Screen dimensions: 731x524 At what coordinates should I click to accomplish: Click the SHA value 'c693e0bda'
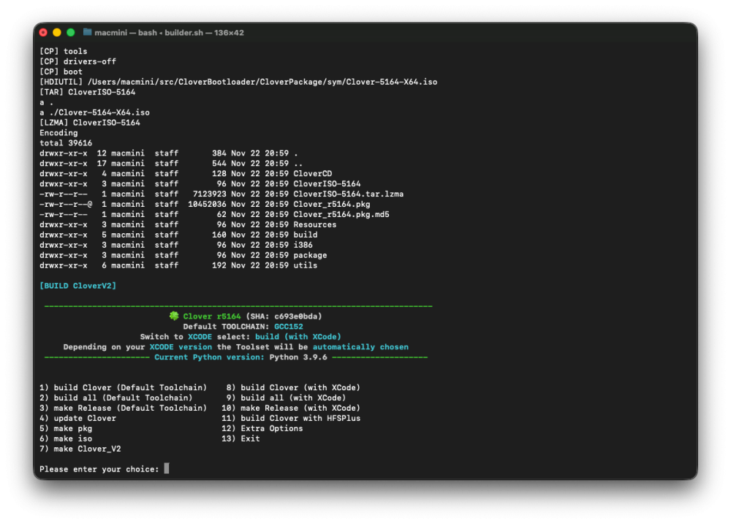click(295, 316)
